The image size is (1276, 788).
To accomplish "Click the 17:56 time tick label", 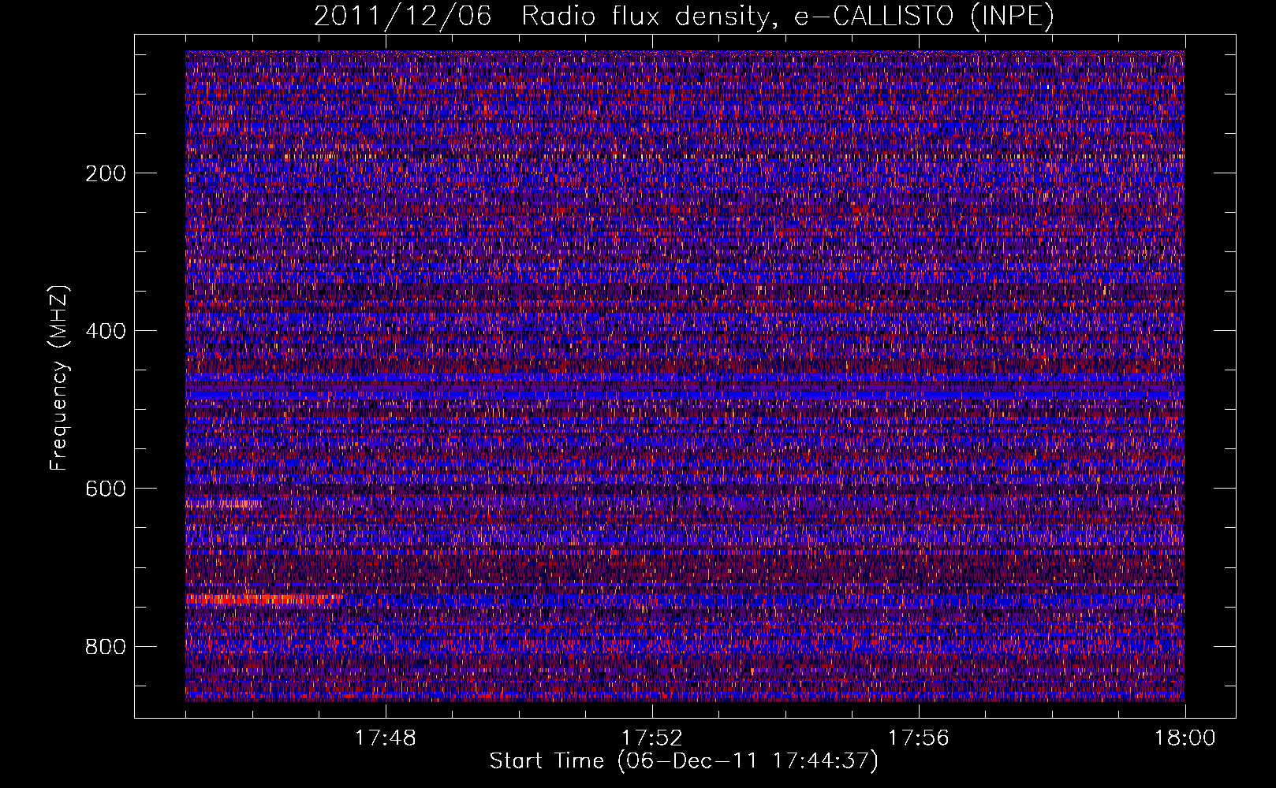I will (x=918, y=738).
